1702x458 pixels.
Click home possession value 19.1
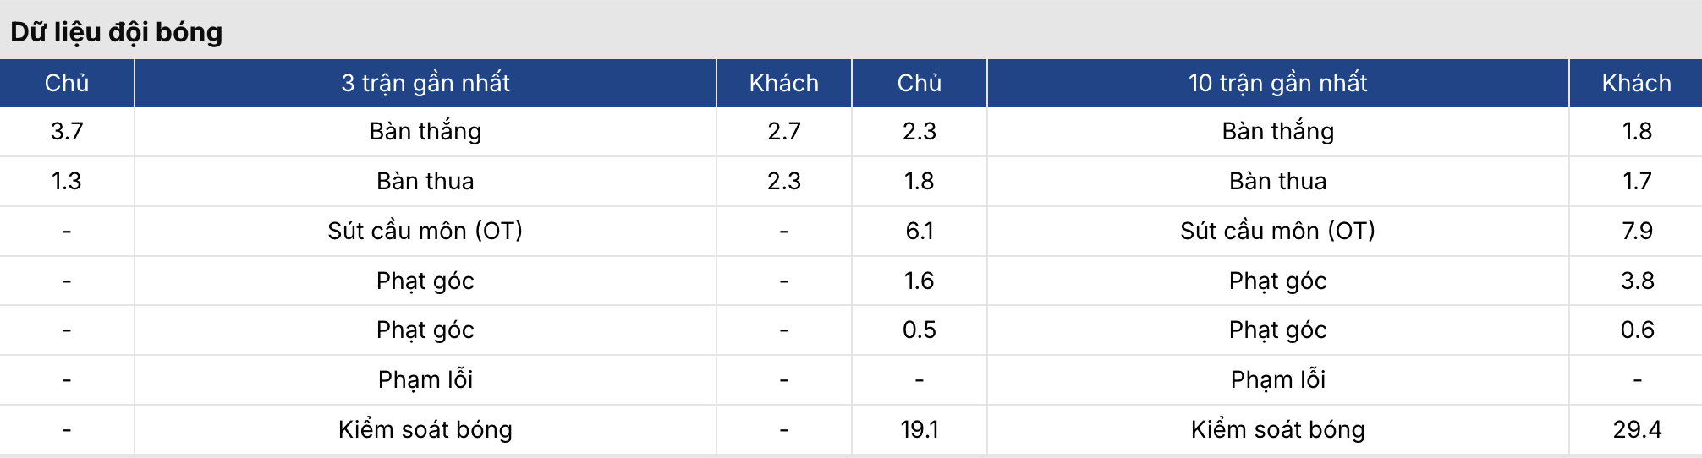(x=920, y=429)
